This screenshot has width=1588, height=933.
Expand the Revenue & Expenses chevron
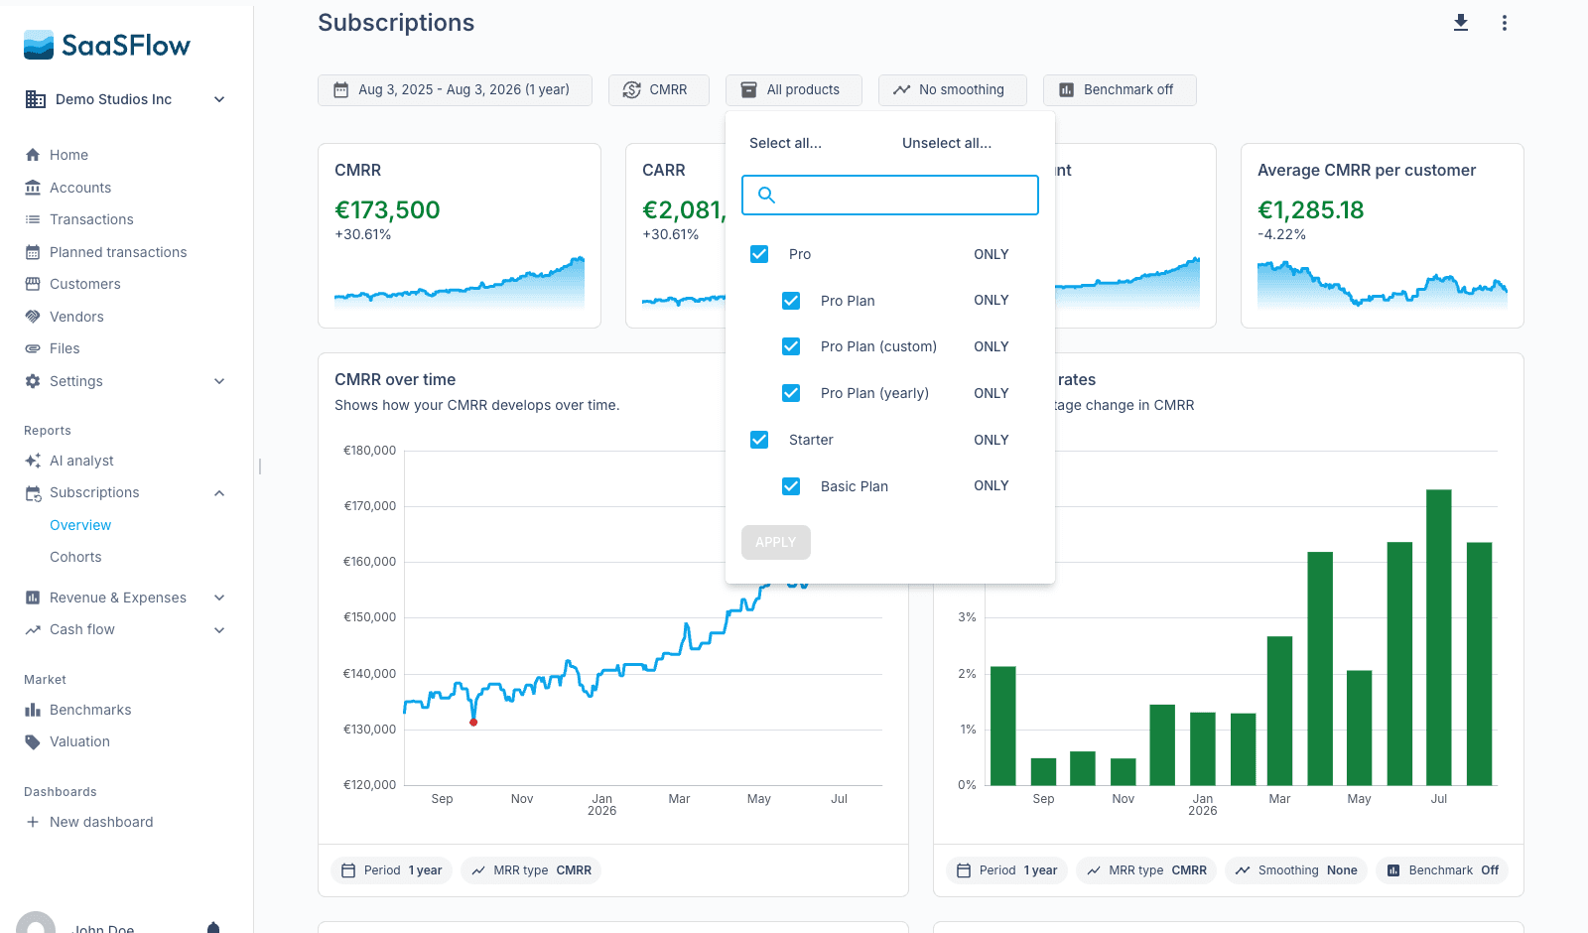coord(219,598)
